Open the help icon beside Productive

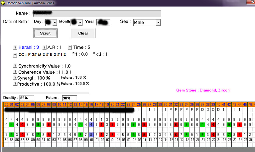[15, 84]
